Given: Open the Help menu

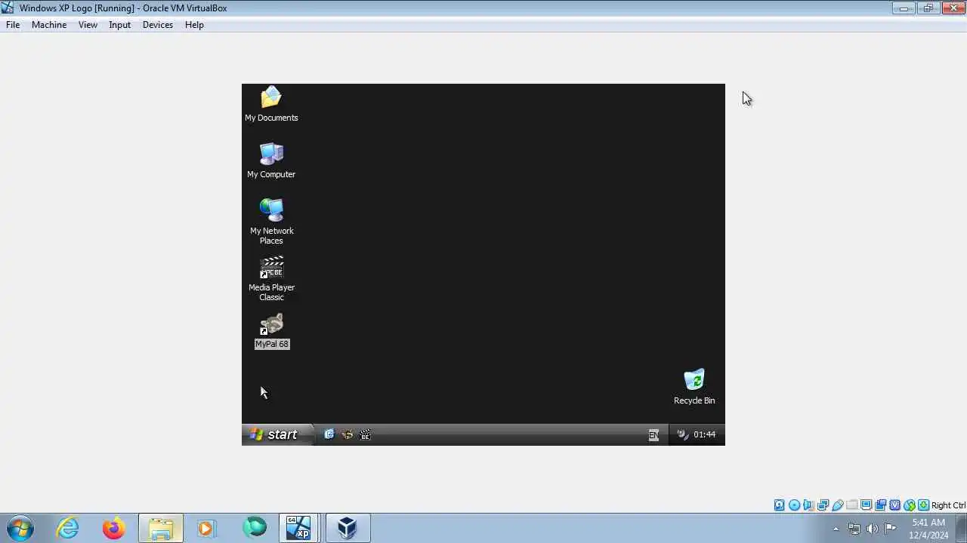Looking at the screenshot, I should (x=194, y=25).
